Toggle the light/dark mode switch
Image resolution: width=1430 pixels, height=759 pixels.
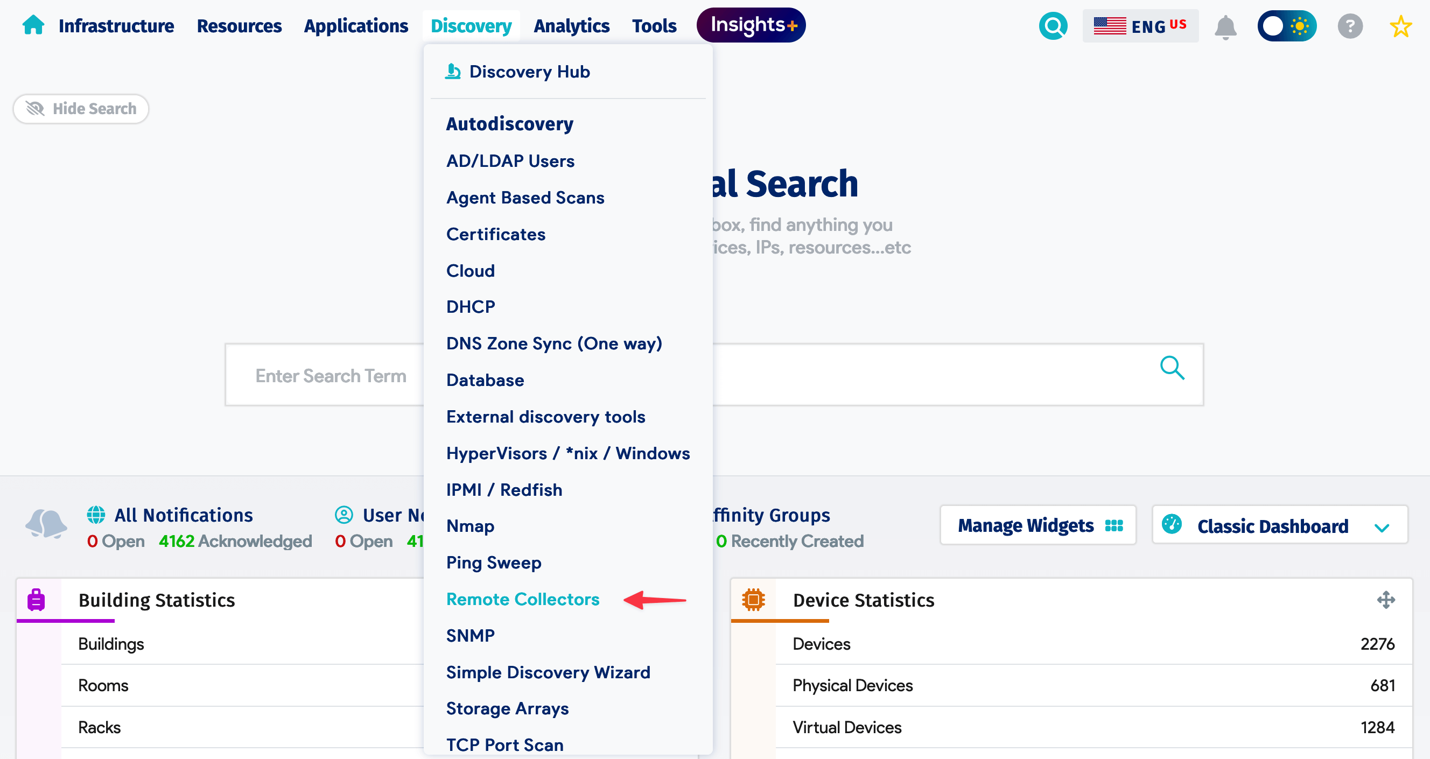pos(1286,26)
